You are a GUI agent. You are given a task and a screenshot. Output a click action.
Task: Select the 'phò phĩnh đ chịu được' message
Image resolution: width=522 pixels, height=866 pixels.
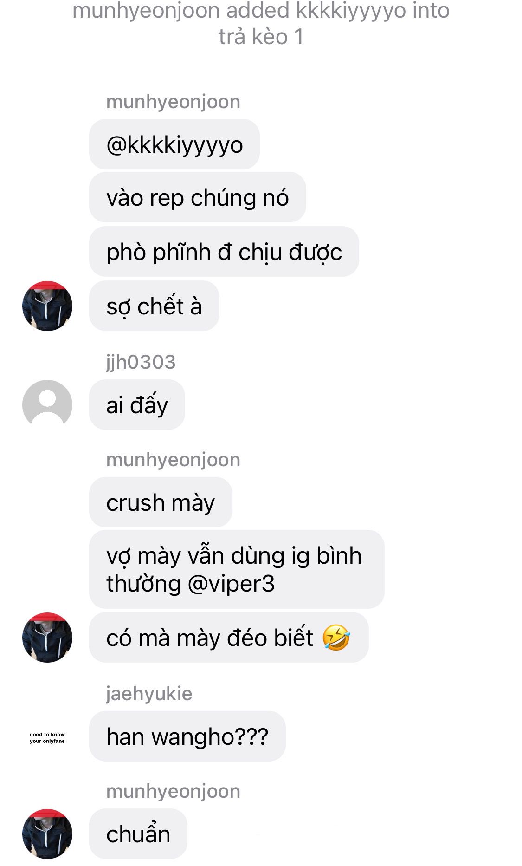(x=224, y=252)
